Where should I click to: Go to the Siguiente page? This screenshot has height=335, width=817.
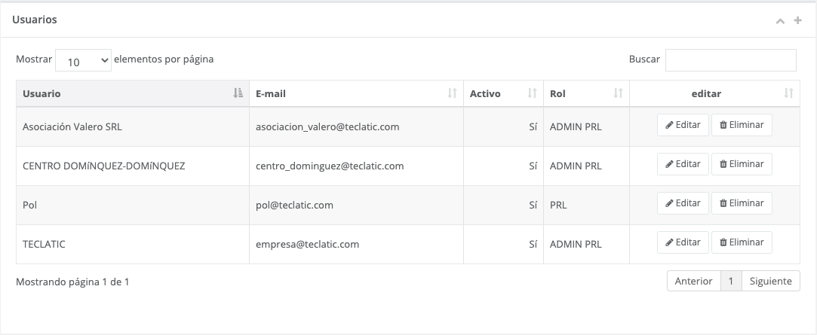click(x=770, y=281)
